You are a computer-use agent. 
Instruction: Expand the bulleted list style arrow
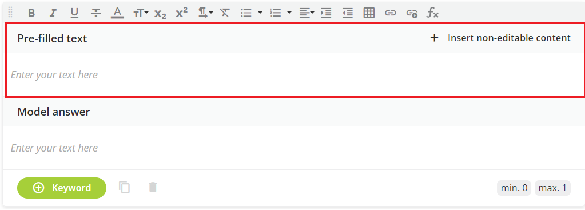(260, 13)
